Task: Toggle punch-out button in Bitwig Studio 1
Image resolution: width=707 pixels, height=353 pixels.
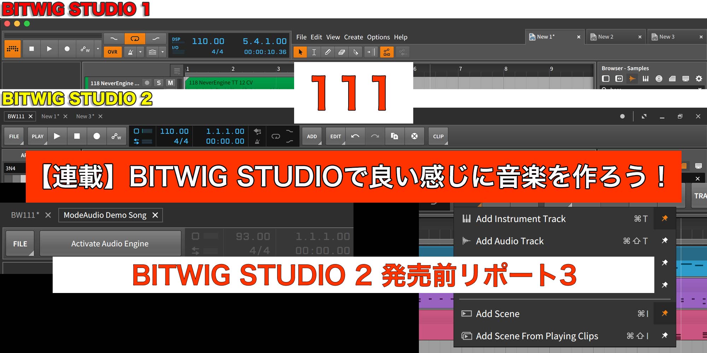Action: pyautogui.click(x=156, y=38)
